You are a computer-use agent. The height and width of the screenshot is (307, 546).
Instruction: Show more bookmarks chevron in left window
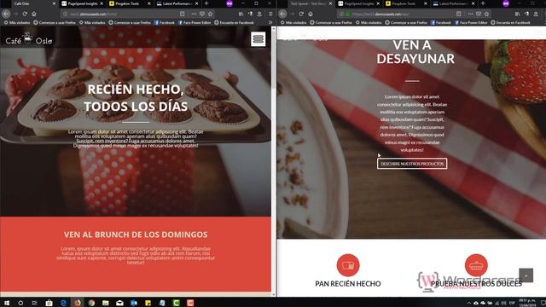270,23
